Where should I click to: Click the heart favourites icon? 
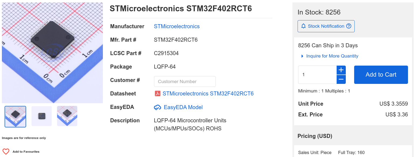[6, 152]
